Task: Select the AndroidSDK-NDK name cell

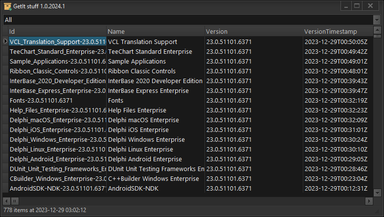Action: [156, 188]
